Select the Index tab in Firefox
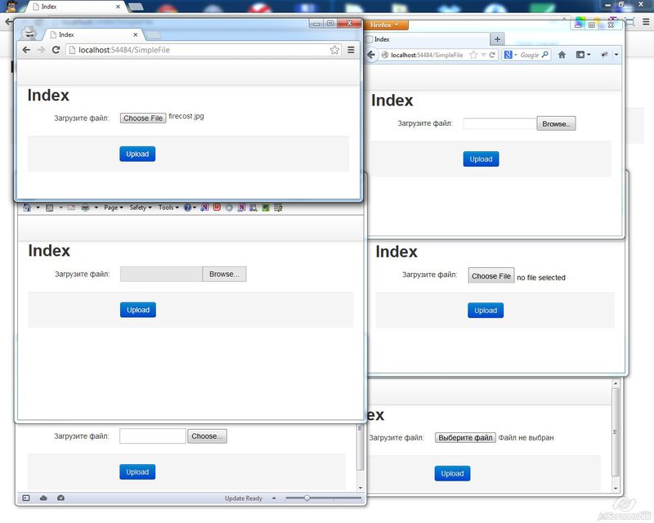This screenshot has height=523, width=654. tap(425, 39)
